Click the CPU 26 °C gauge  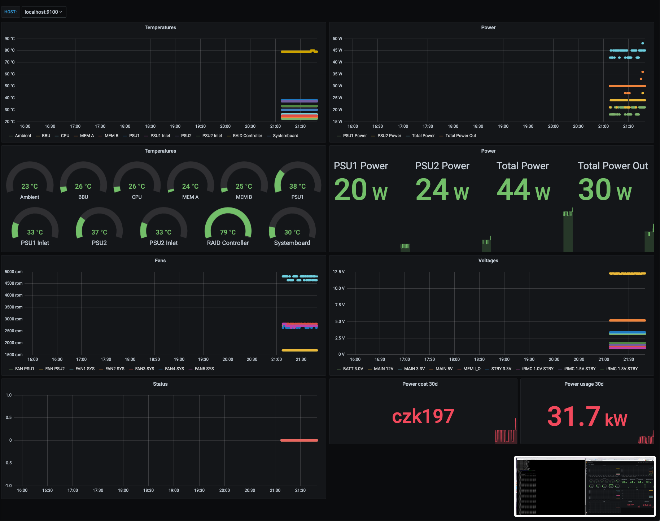(x=137, y=180)
